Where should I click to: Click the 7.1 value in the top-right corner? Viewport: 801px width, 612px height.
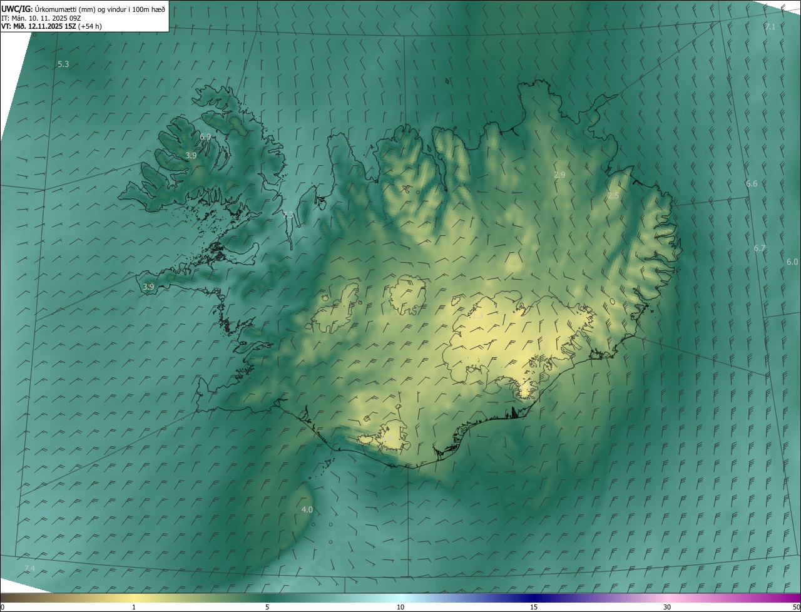pos(770,27)
